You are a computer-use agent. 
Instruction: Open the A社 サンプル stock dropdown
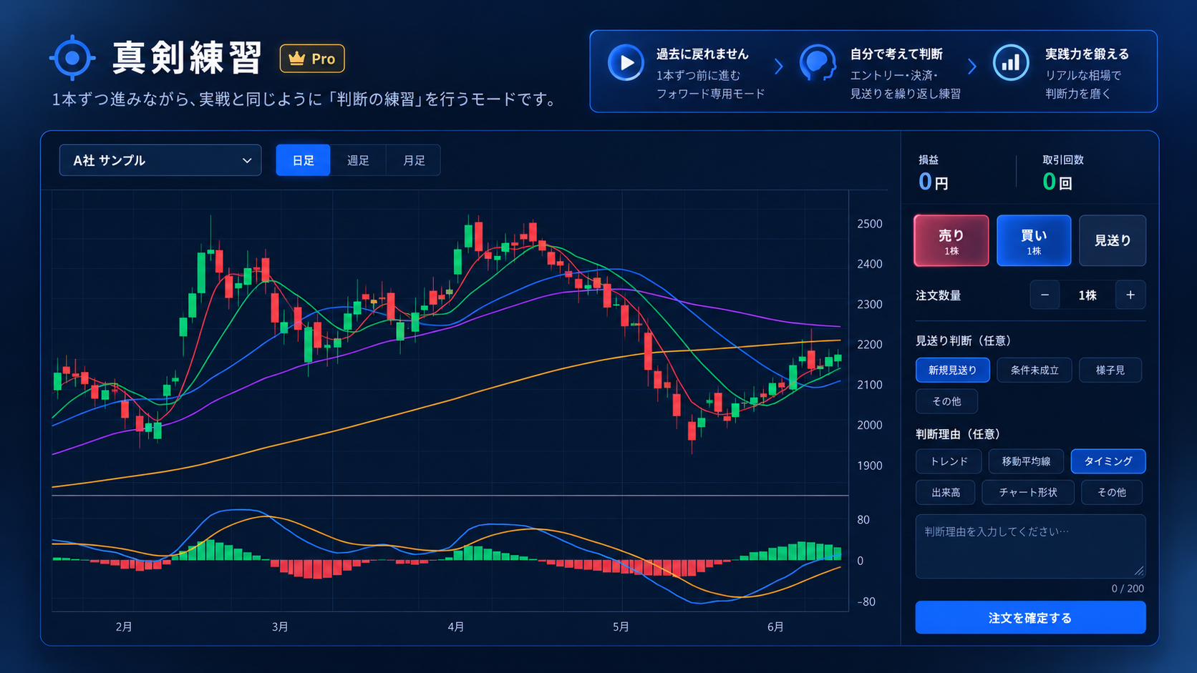coord(160,160)
